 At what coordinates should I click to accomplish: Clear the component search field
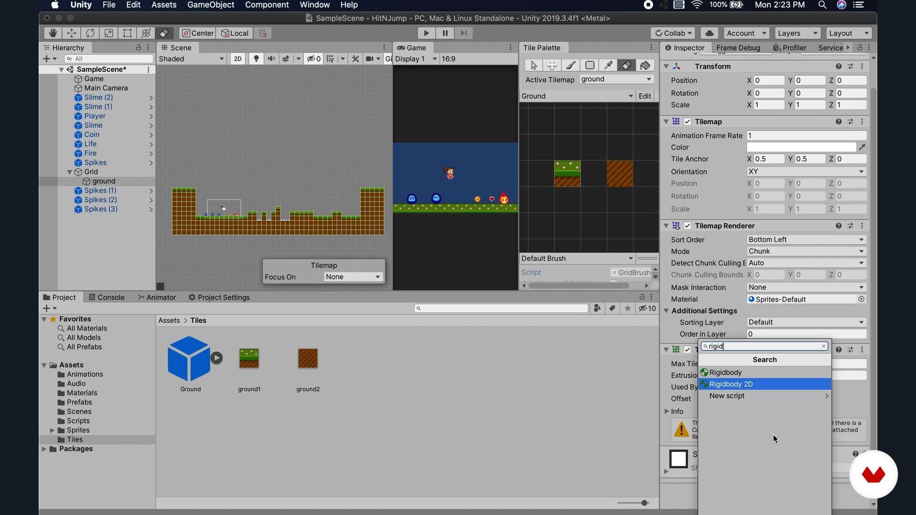point(823,346)
